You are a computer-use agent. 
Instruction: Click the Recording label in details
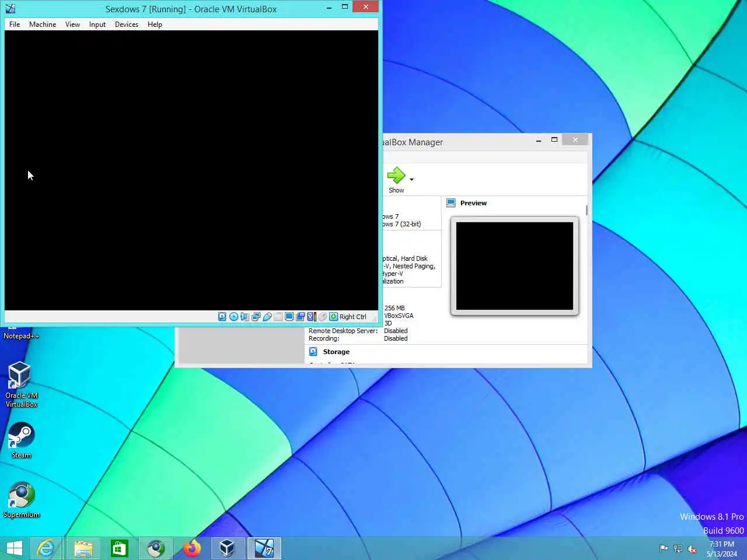point(324,338)
